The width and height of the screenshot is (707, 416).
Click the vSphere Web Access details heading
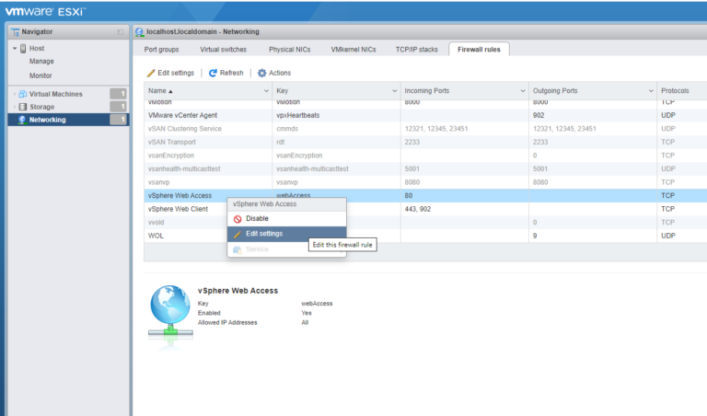(x=238, y=291)
